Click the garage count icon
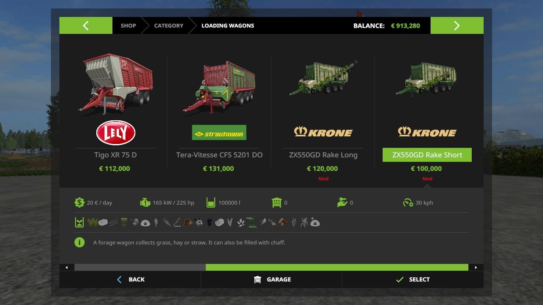 pyautogui.click(x=277, y=202)
